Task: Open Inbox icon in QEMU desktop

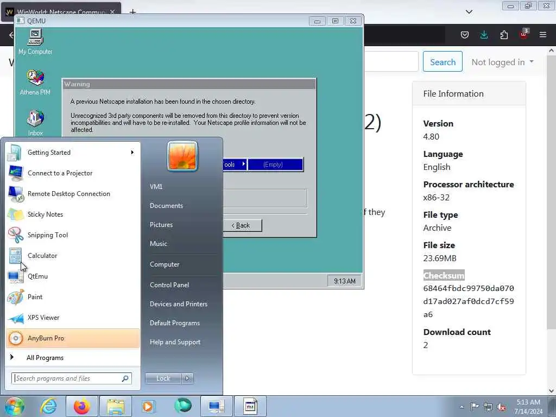Action: pyautogui.click(x=35, y=123)
